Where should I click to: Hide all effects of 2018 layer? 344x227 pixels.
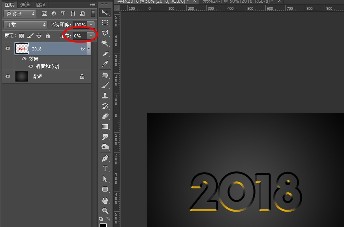pos(24,59)
